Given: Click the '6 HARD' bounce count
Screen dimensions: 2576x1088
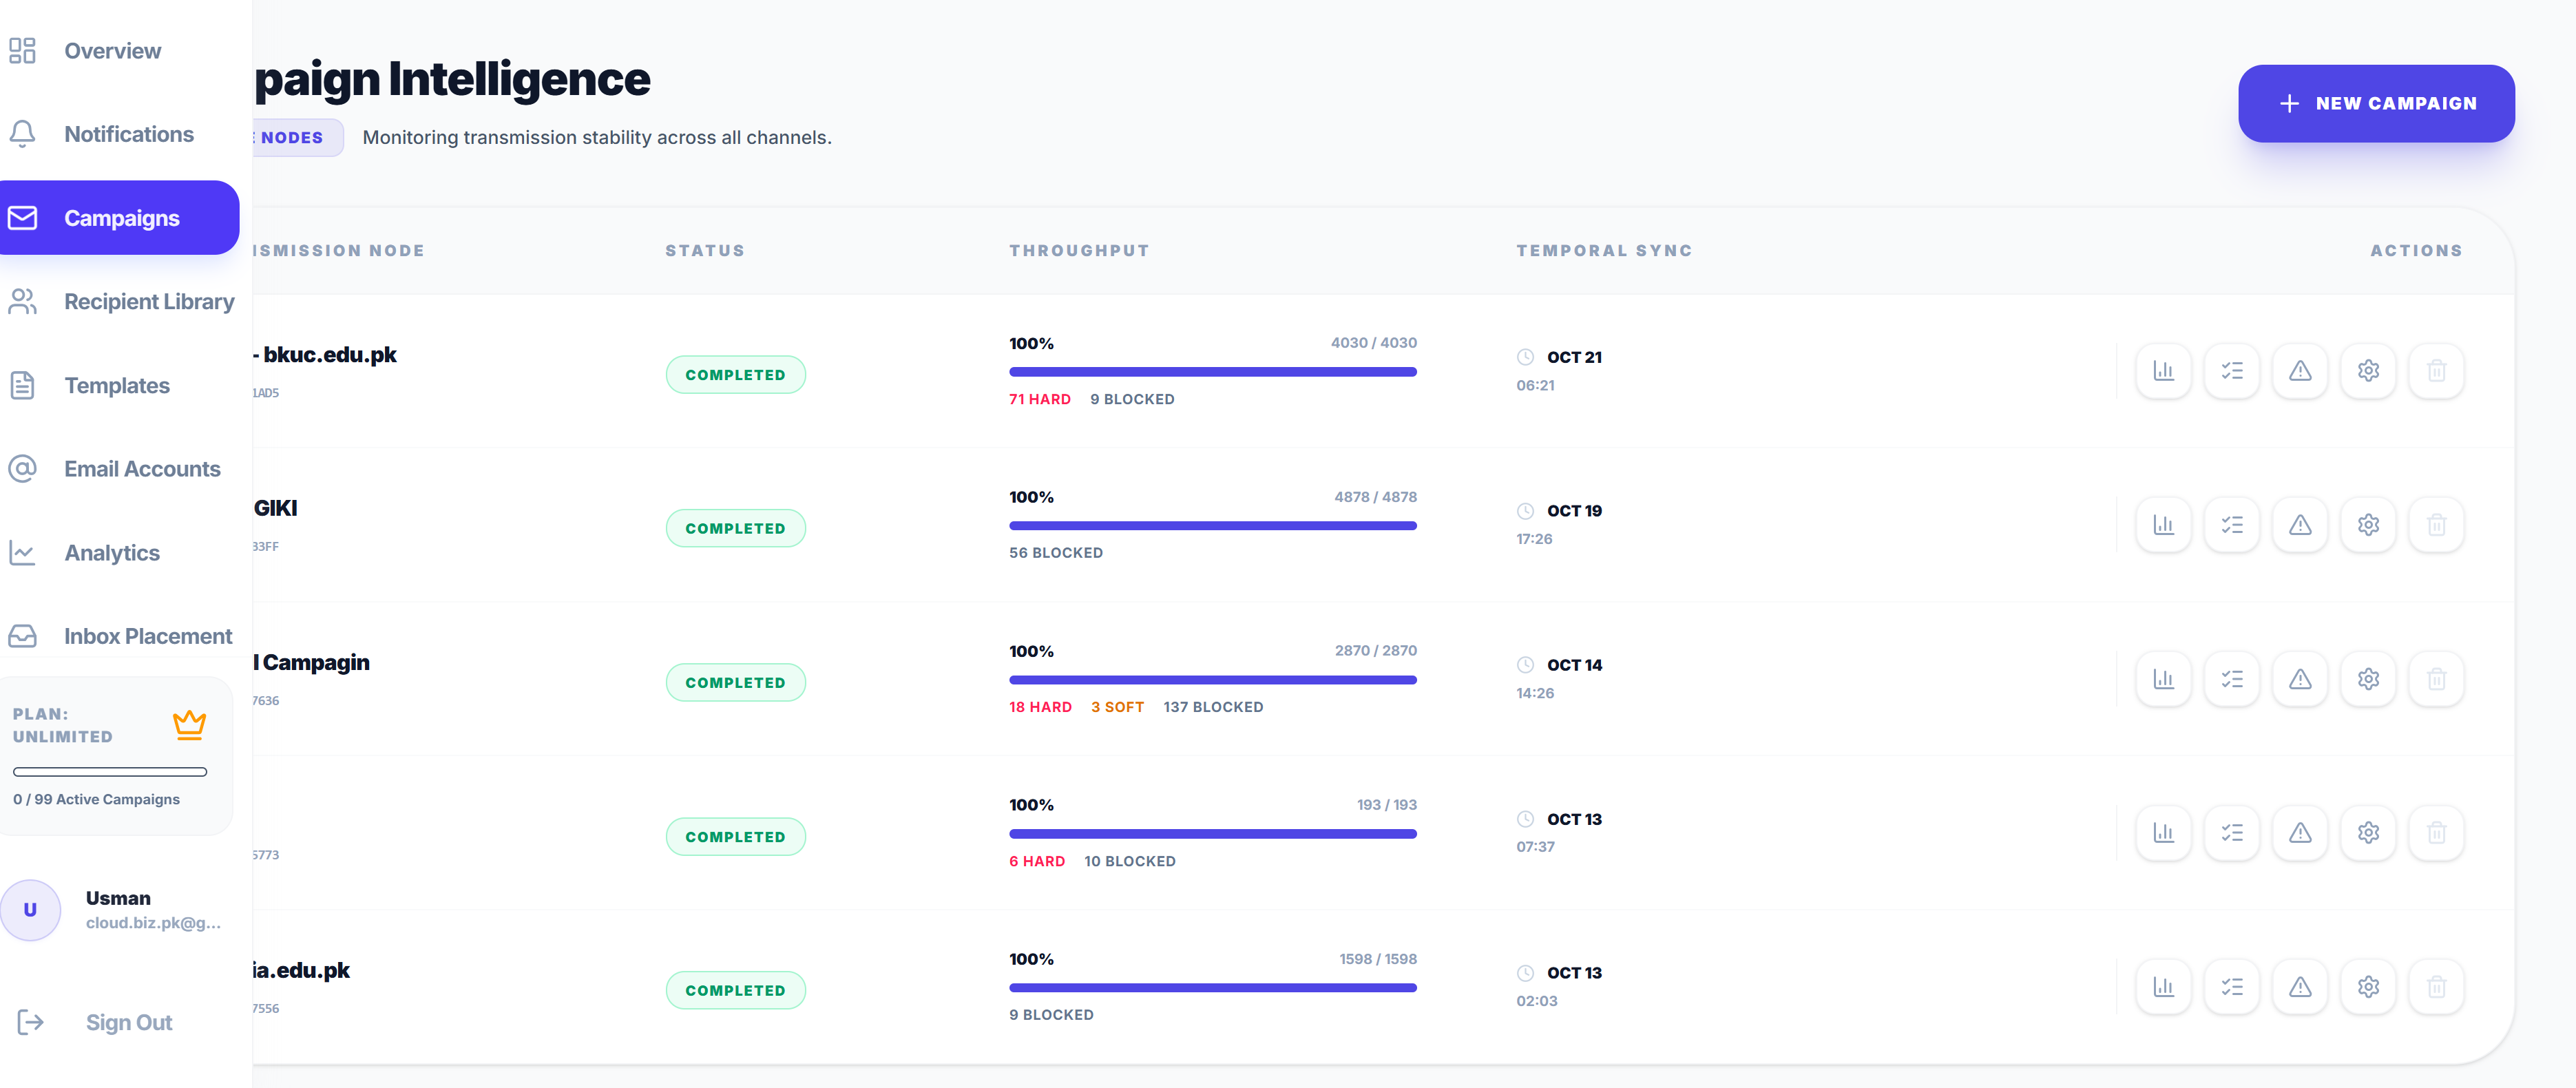Looking at the screenshot, I should tap(1036, 861).
